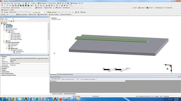The height and width of the screenshot is (101, 181).
Task: Click the yellow folder icon in Outline toolbar
Action: click(x=11, y=21)
